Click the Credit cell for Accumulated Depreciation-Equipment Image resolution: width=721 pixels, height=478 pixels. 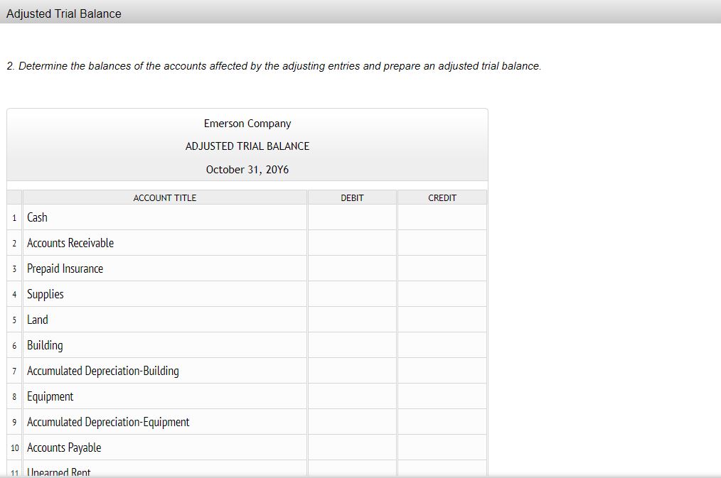click(442, 421)
